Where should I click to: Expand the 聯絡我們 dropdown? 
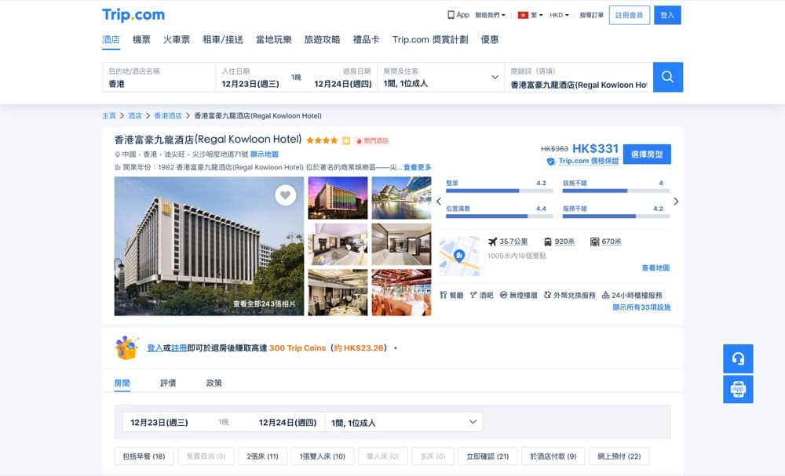[x=490, y=15]
